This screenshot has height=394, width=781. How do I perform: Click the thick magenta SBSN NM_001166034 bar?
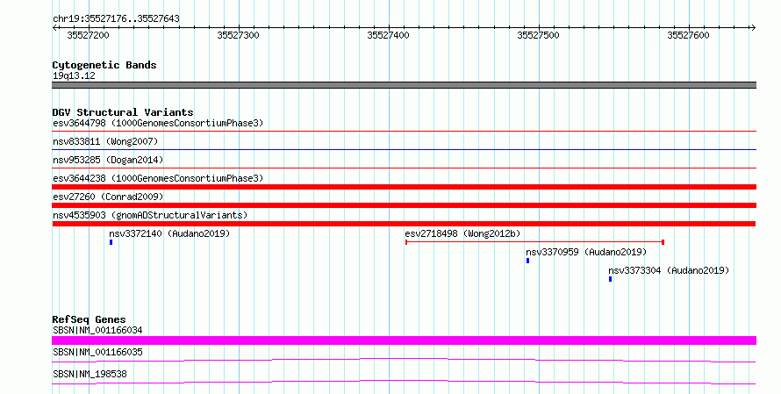point(404,340)
